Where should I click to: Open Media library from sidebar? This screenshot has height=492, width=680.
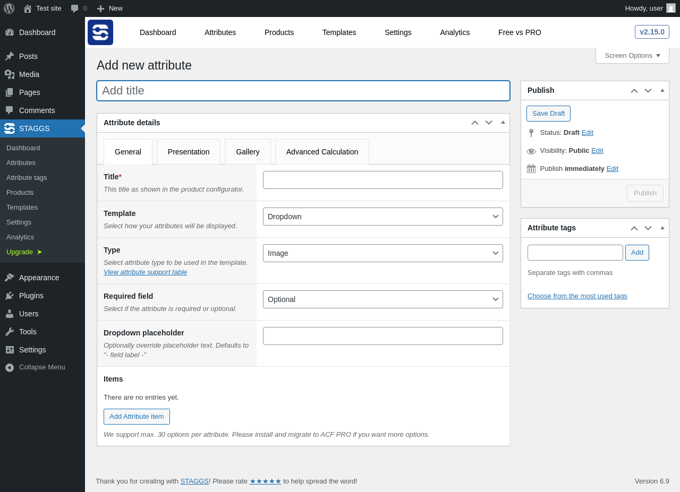coord(29,74)
